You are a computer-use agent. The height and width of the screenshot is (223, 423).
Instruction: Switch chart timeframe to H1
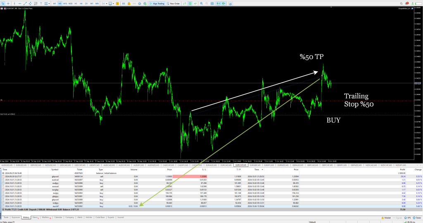tap(76, 3)
